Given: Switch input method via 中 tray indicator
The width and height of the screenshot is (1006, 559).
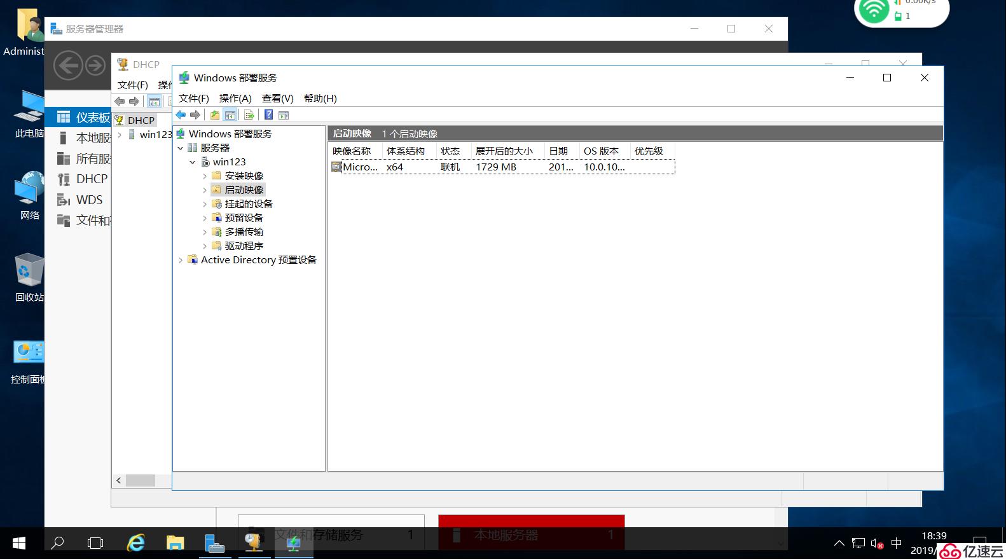Looking at the screenshot, I should click(897, 543).
